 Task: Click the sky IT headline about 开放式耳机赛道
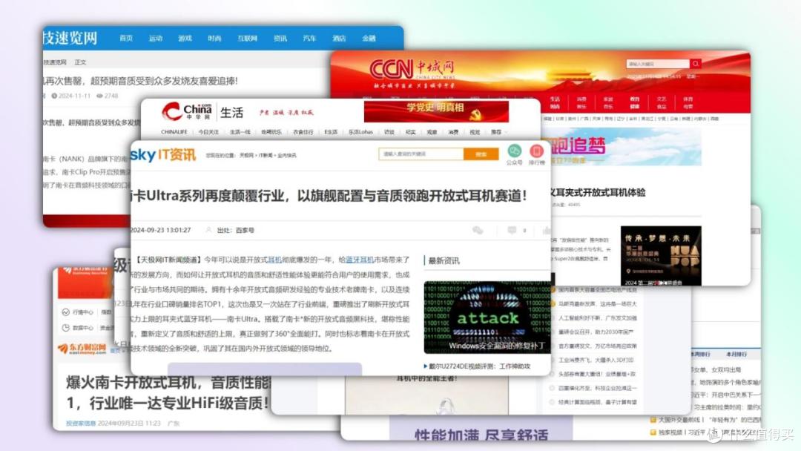coord(329,196)
